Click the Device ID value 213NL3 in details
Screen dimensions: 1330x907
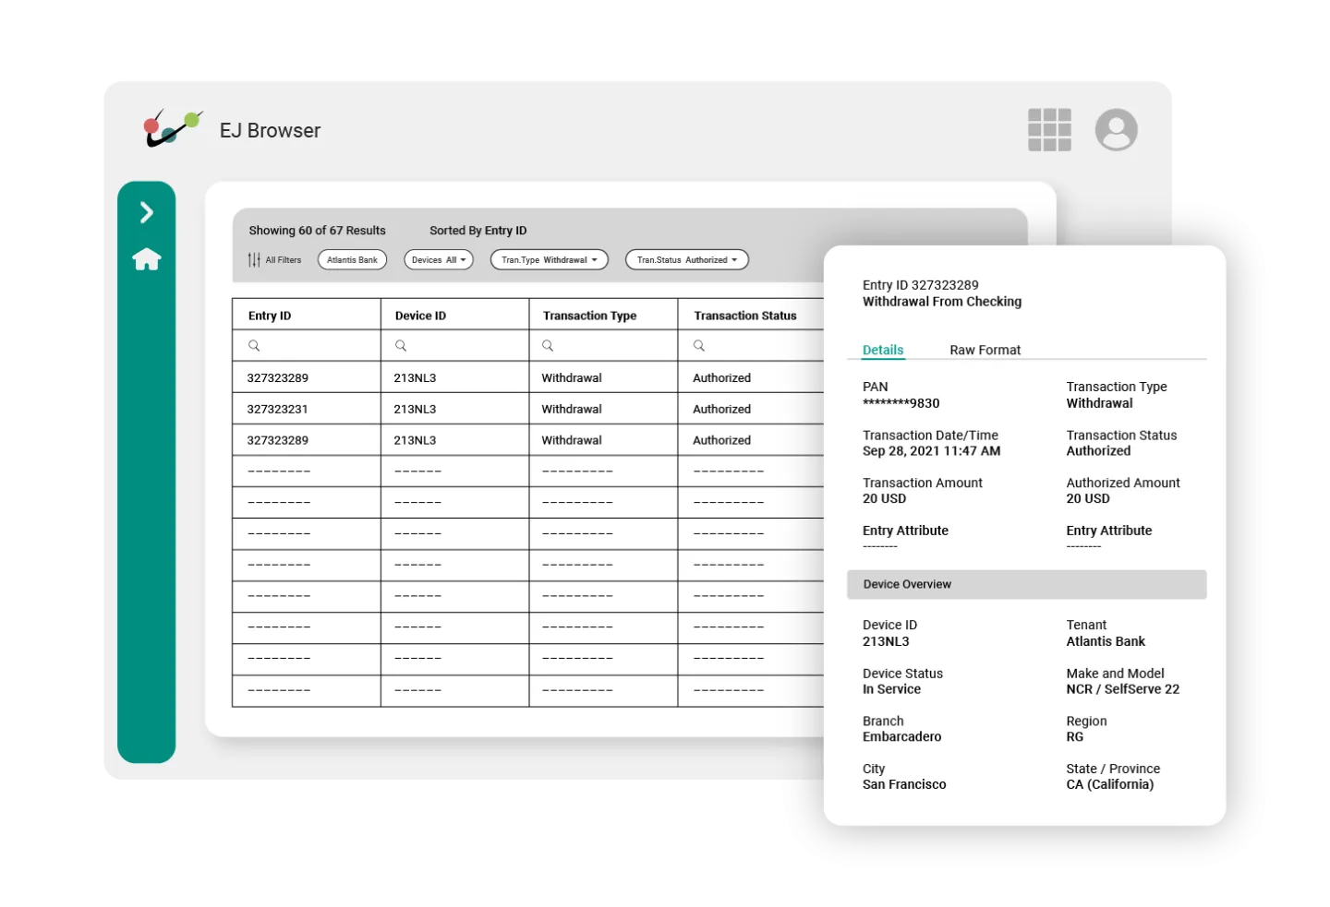click(886, 641)
